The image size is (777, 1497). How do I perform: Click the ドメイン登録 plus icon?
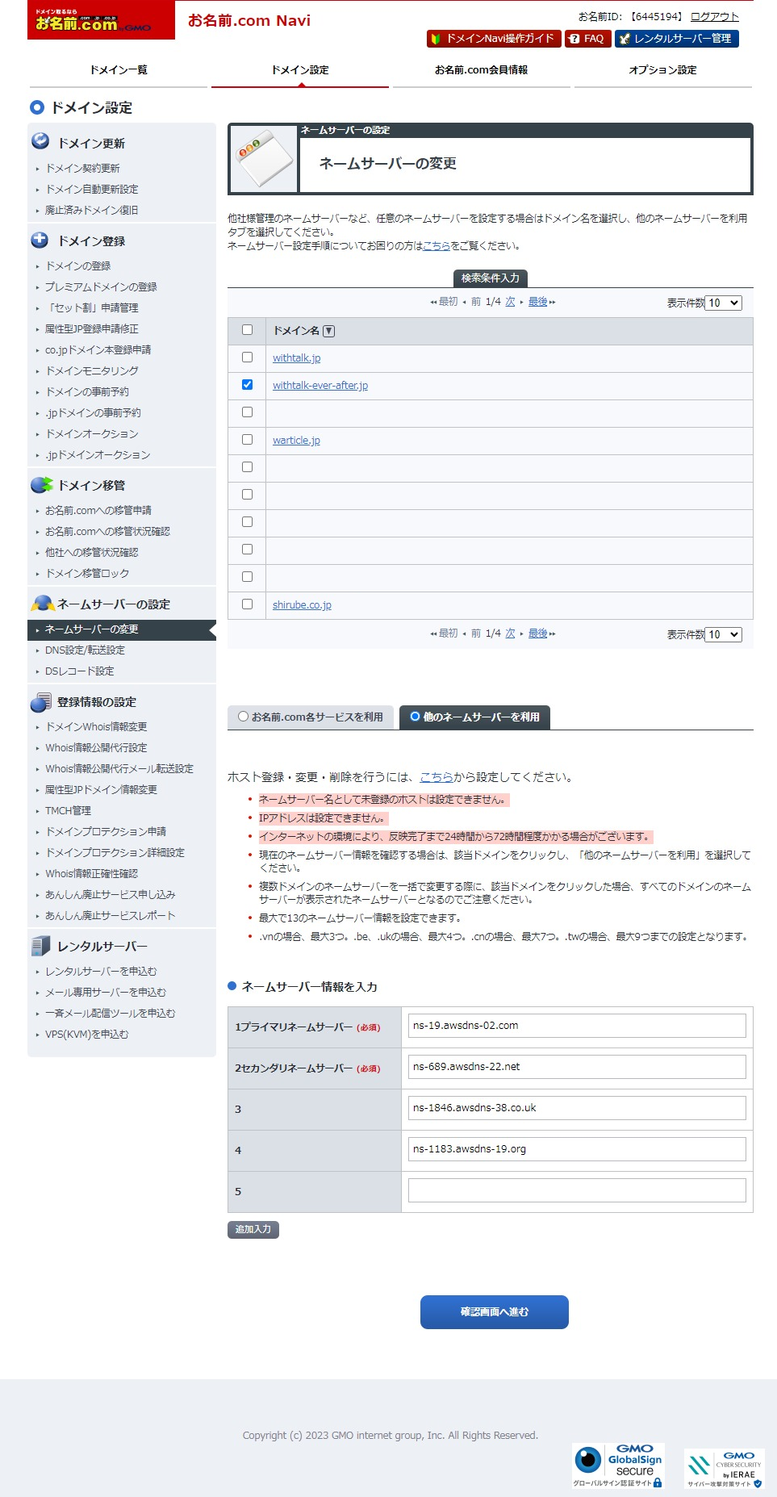pos(40,240)
